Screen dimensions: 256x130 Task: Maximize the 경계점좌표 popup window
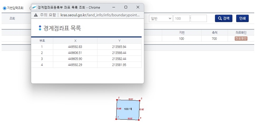click(126, 7)
